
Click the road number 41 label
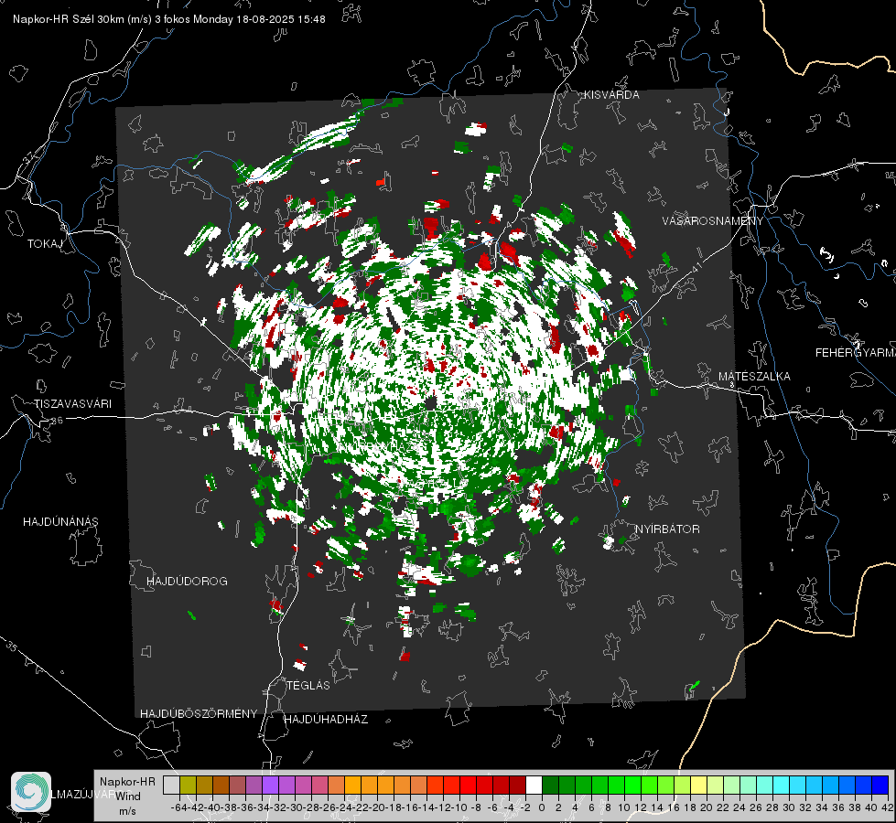click(696, 266)
